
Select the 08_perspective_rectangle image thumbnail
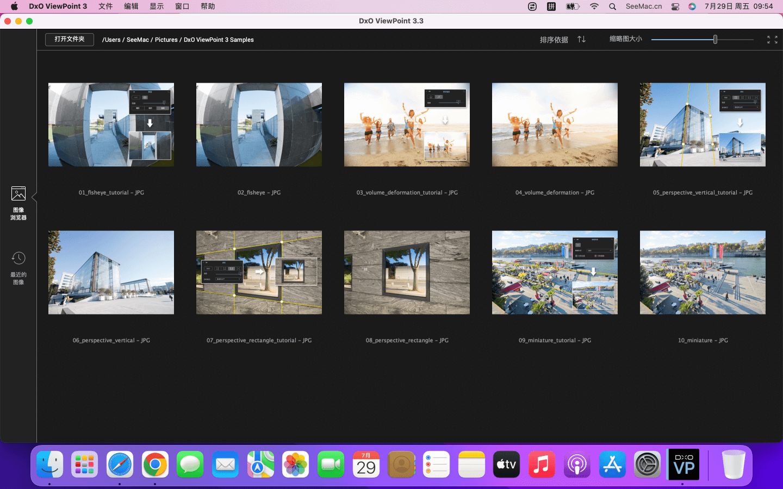[x=407, y=272]
